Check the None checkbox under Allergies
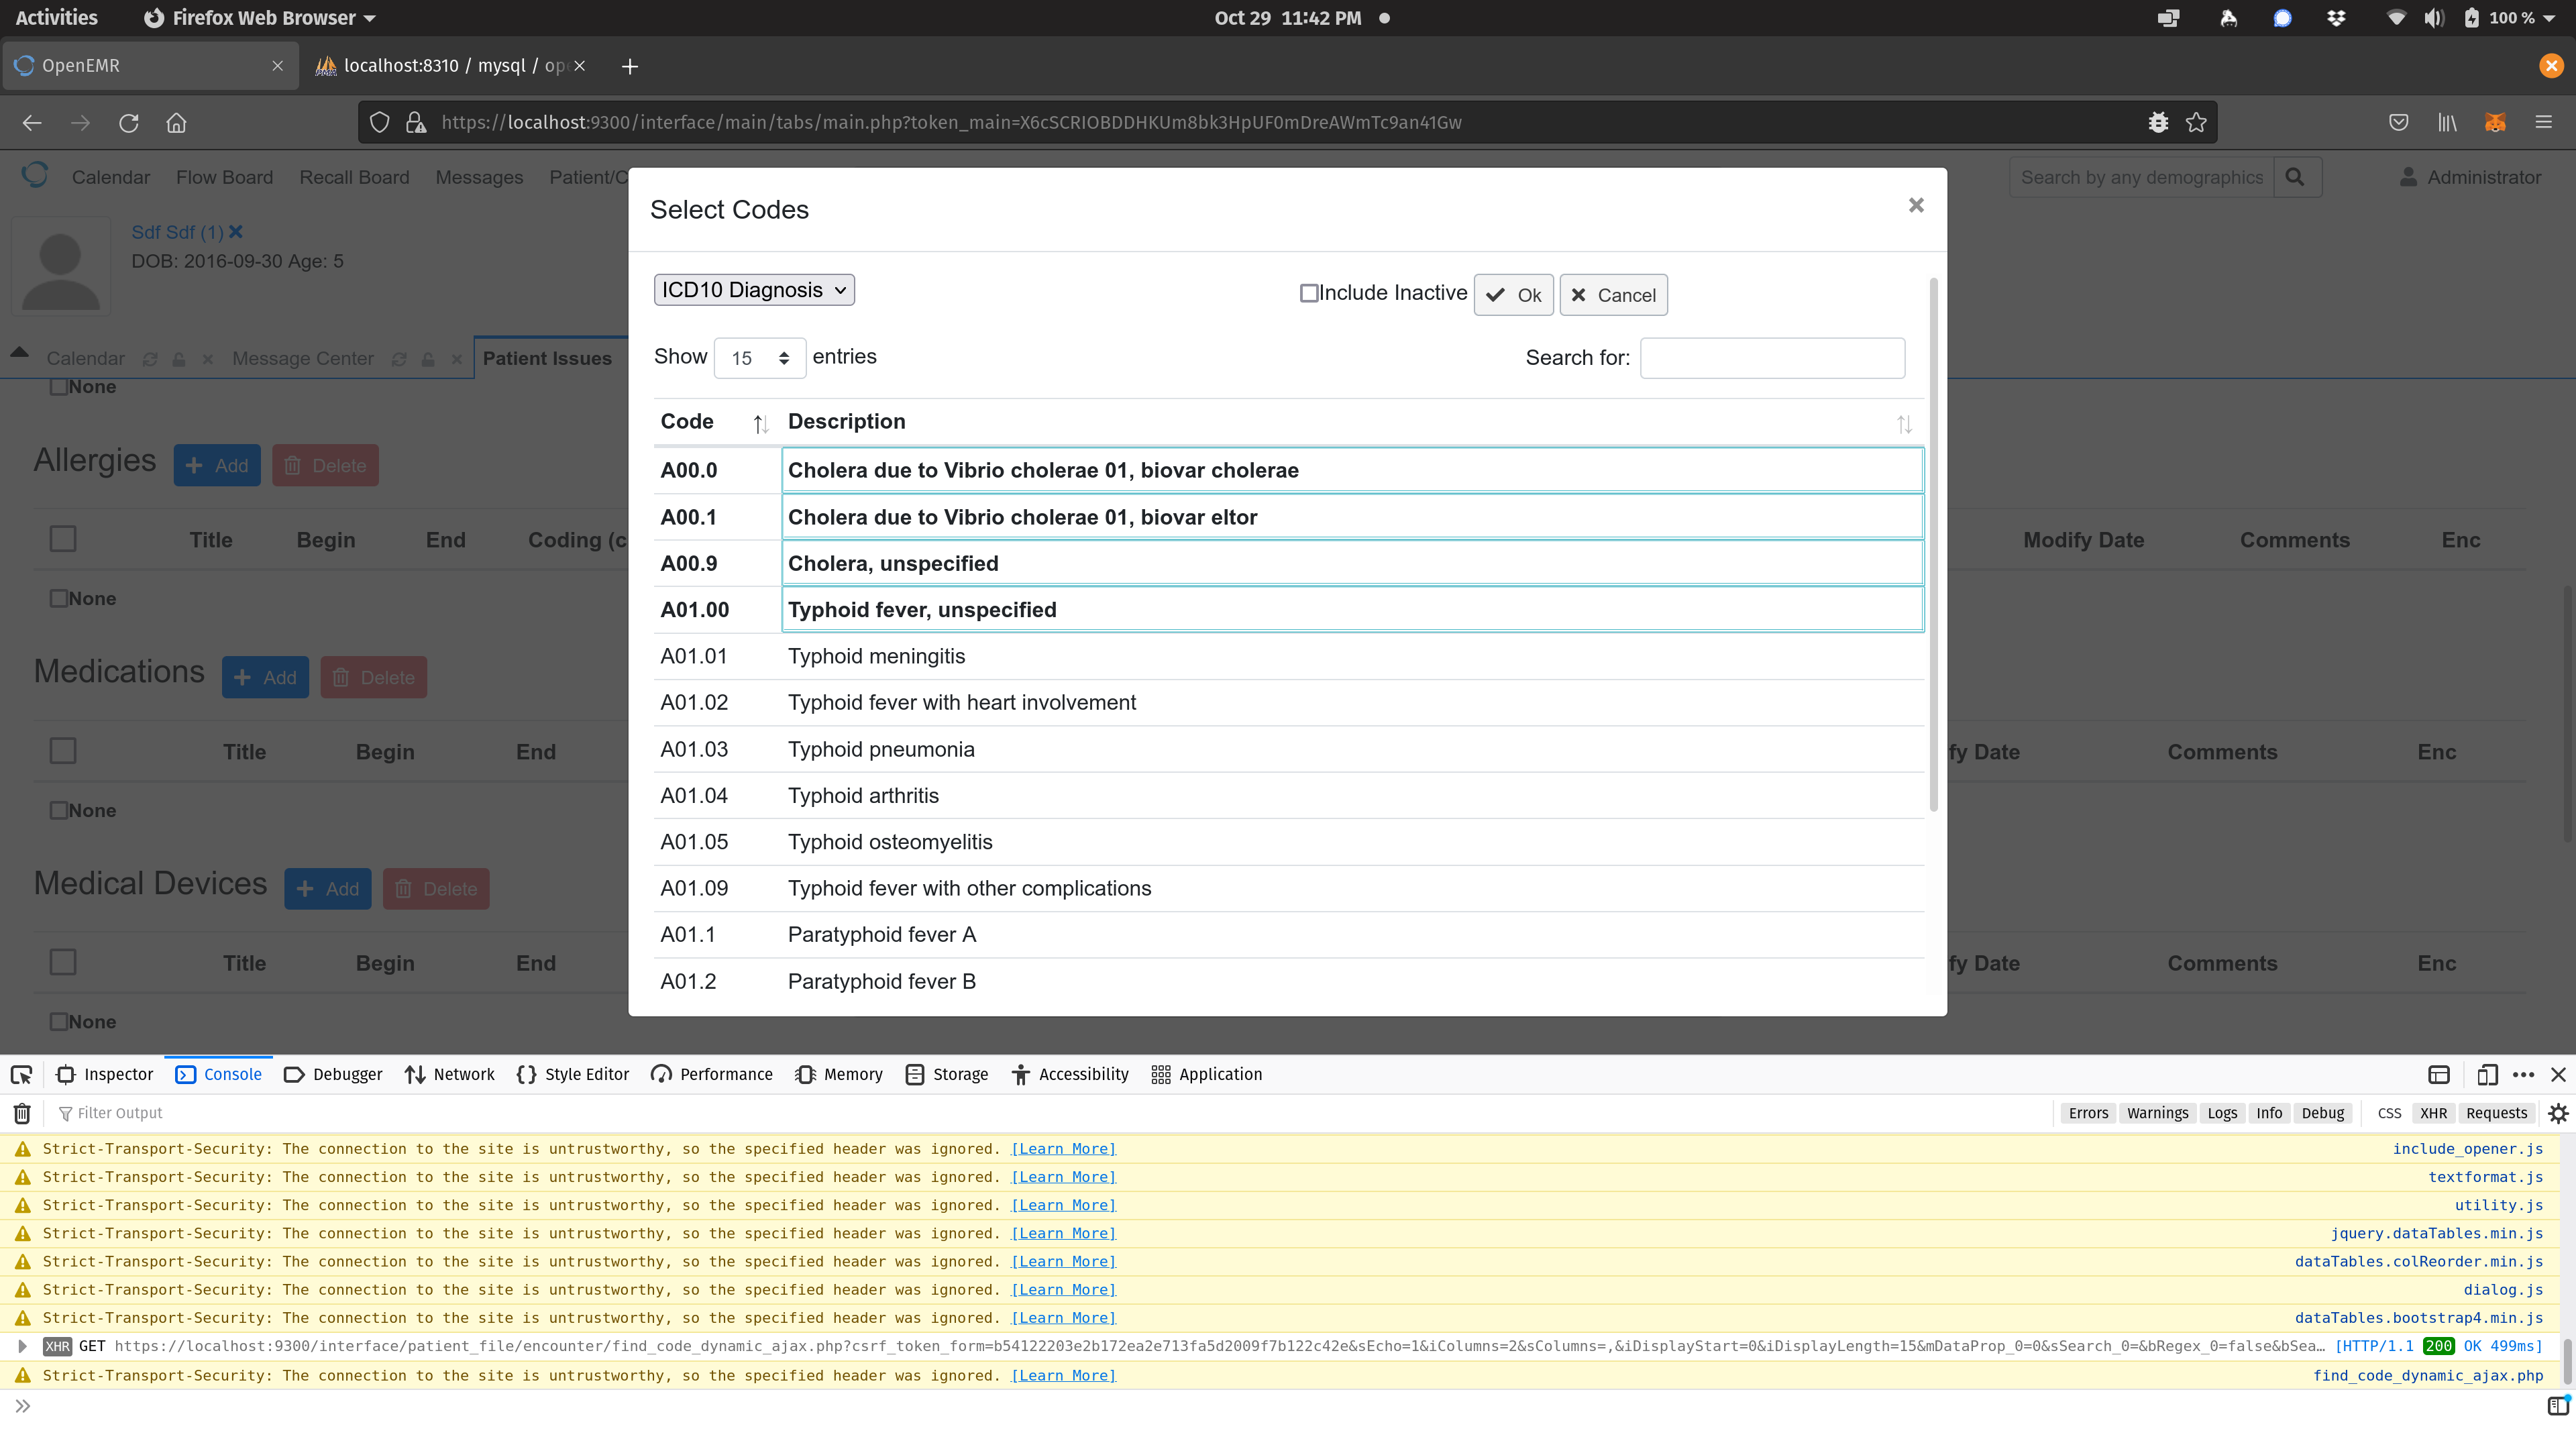This screenshot has height=1449, width=2576. pyautogui.click(x=60, y=598)
